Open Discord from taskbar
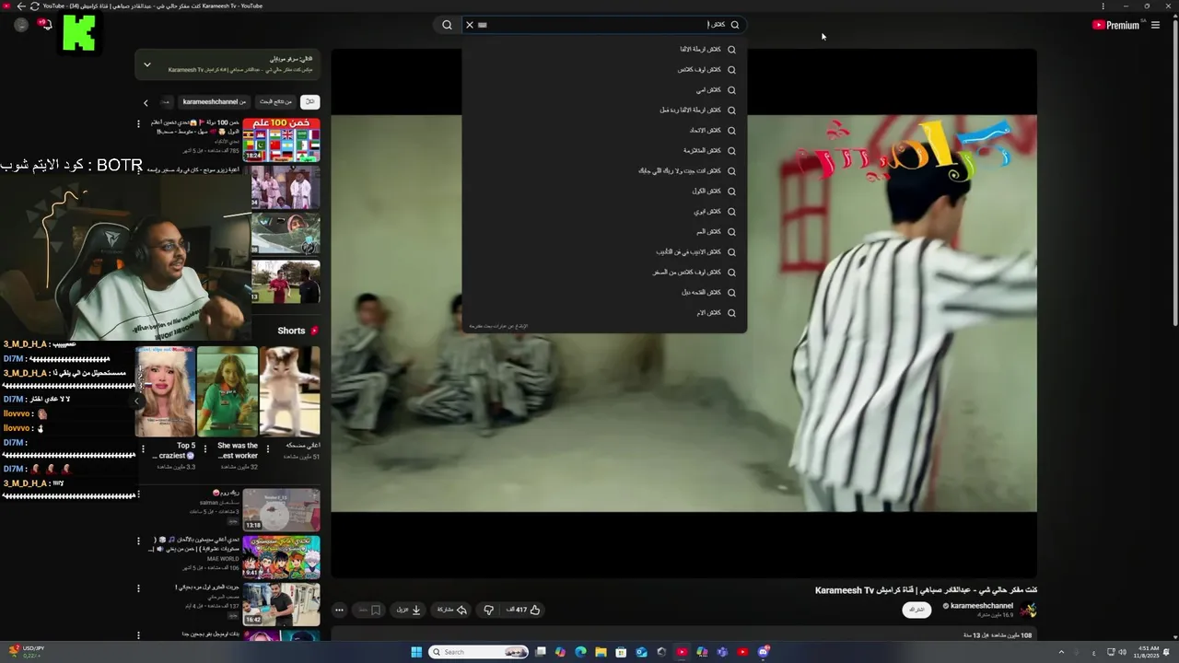The width and height of the screenshot is (1179, 663). tap(763, 652)
